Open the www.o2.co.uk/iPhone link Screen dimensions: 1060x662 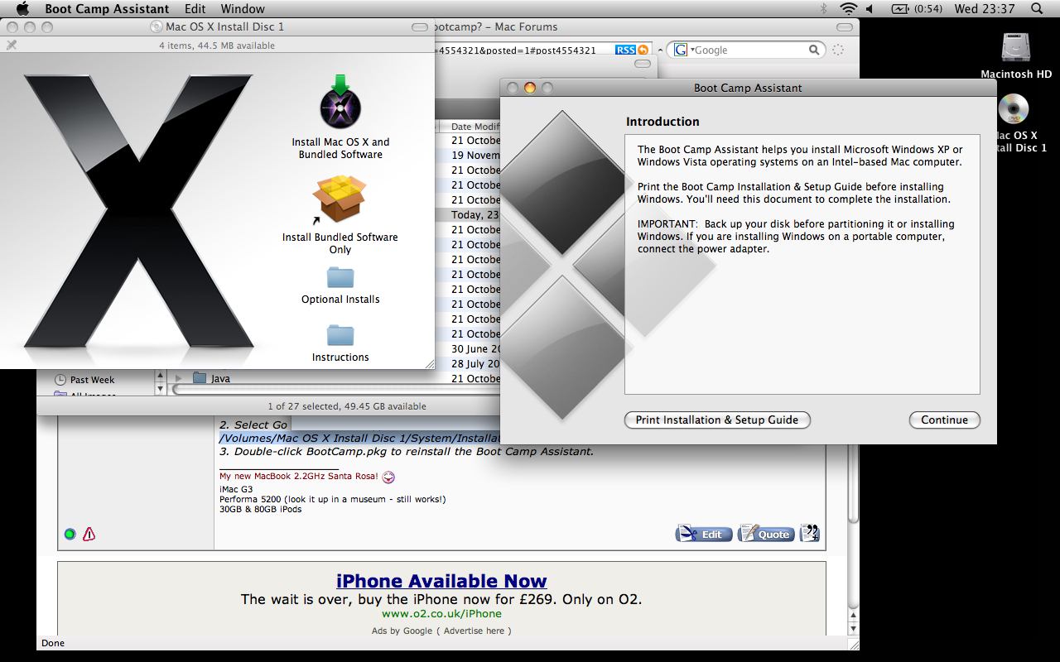click(x=441, y=614)
